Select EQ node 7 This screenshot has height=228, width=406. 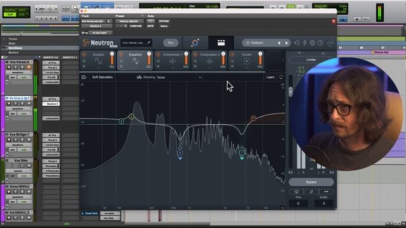(242, 152)
